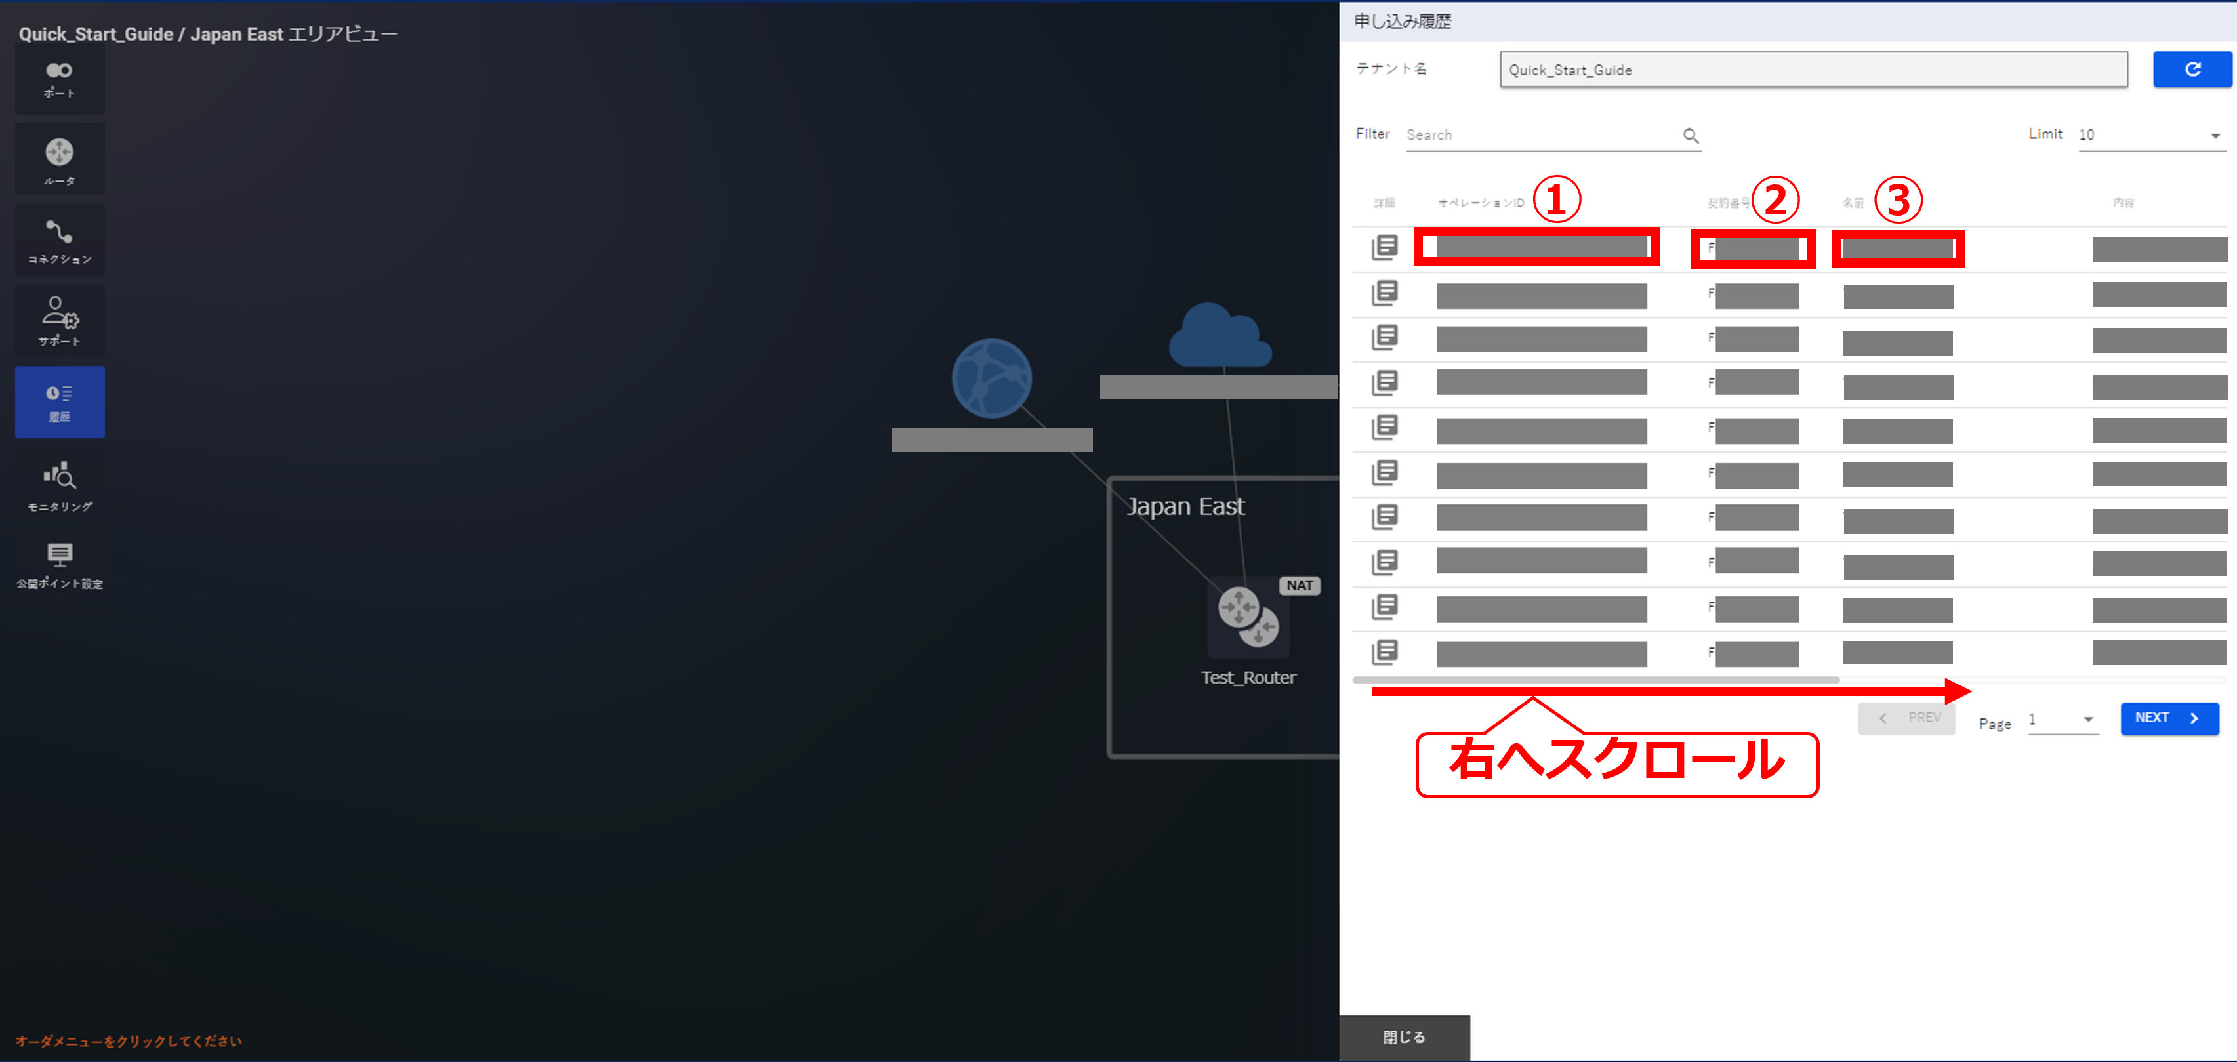
Task: Click the Test_Router NAT router icon
Action: point(1248,617)
